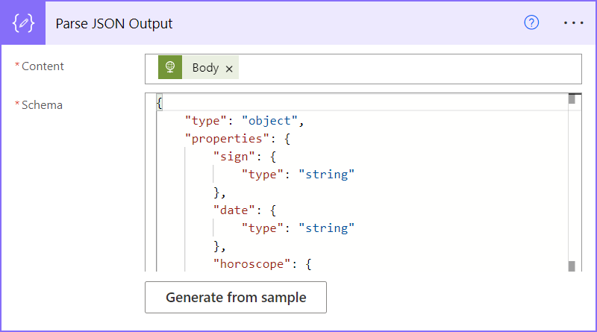
Task: Click the opening brace starting the schema
Action: [x=160, y=102]
